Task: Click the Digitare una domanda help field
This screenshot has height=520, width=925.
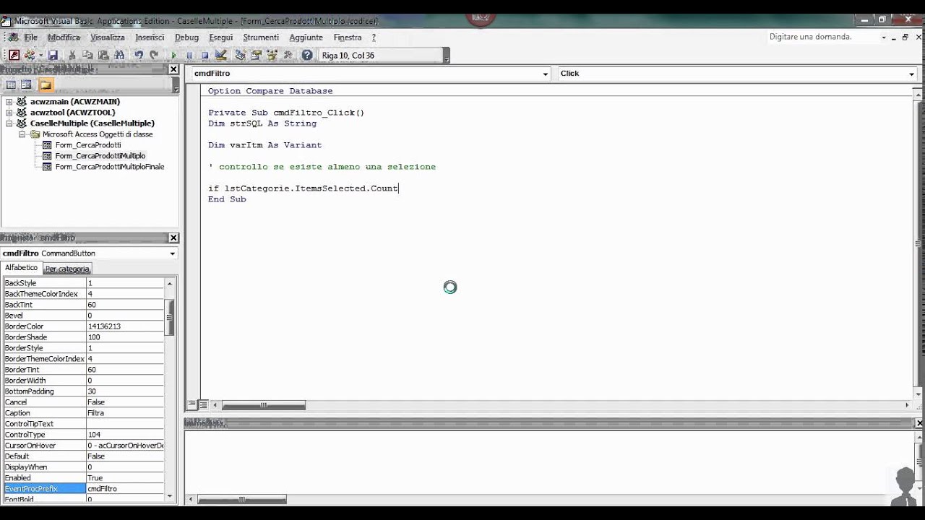Action: (x=822, y=37)
